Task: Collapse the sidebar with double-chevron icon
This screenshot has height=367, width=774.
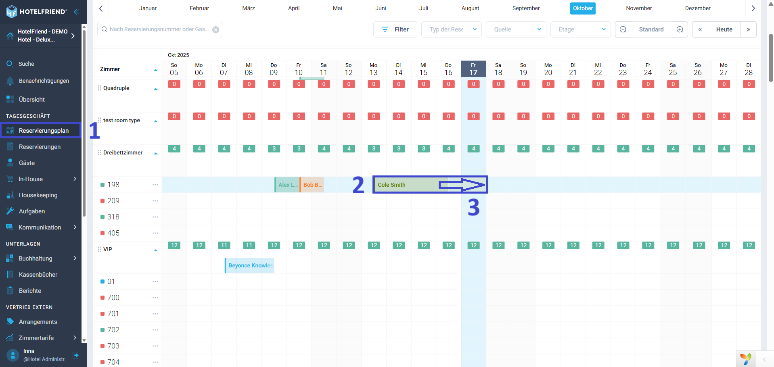Action: 76,12
